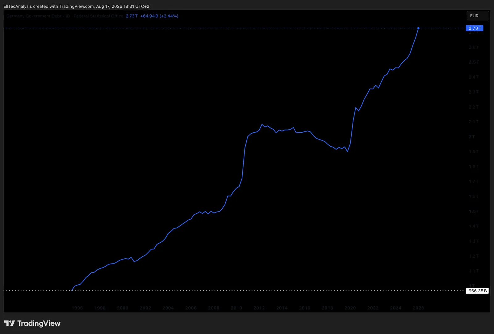Click the 2014 time axis label
Image resolution: width=494 pixels, height=334 pixels.
click(282, 308)
